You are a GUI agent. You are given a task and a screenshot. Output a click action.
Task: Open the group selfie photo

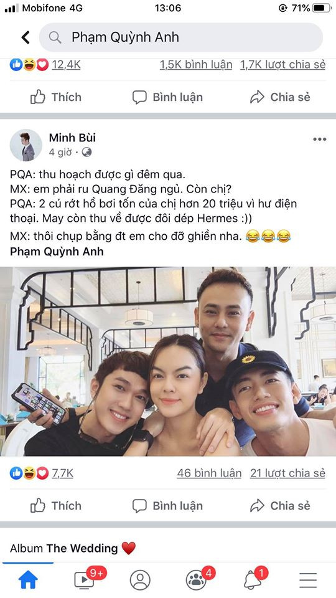point(168,361)
